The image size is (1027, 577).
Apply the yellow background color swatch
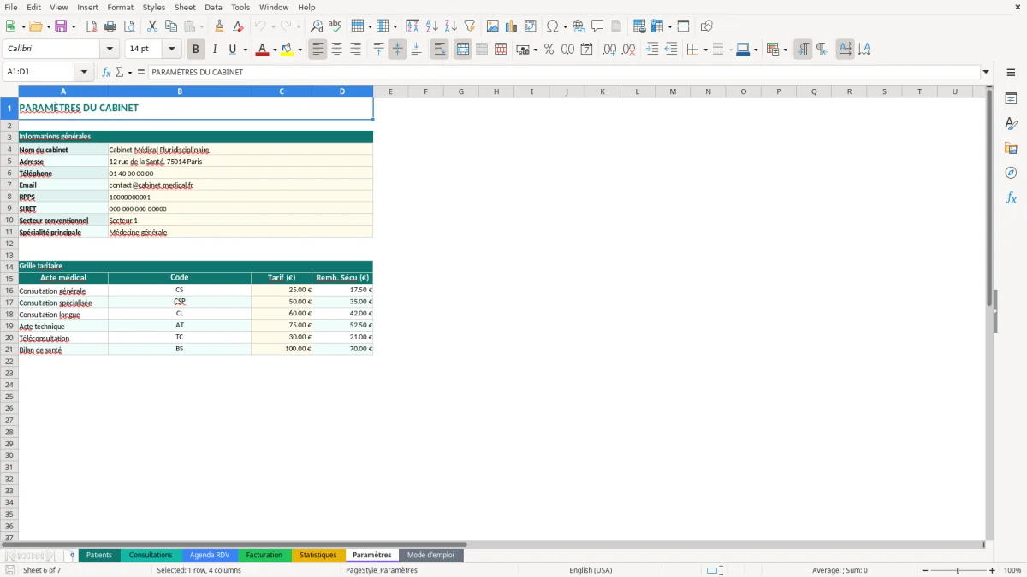(287, 50)
